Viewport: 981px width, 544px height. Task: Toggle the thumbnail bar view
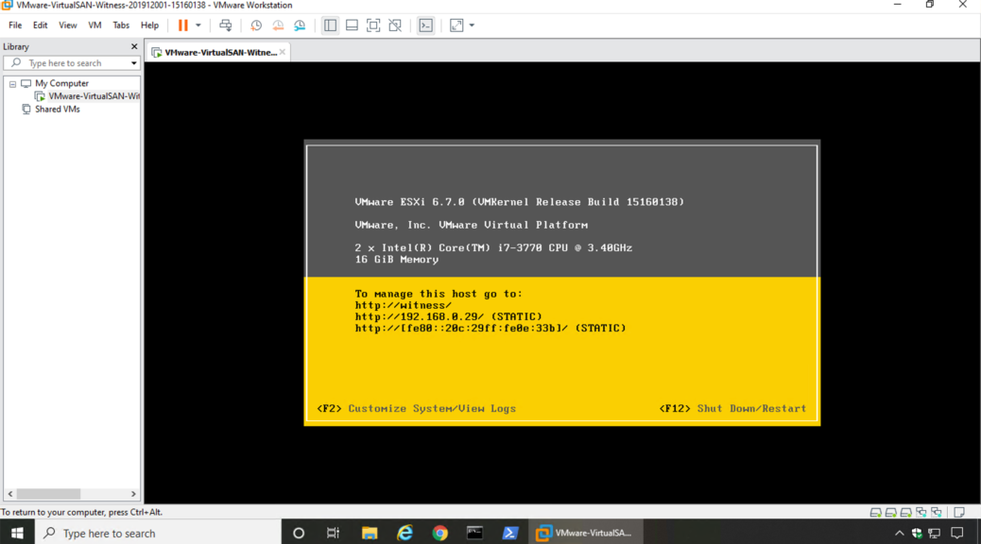click(352, 25)
